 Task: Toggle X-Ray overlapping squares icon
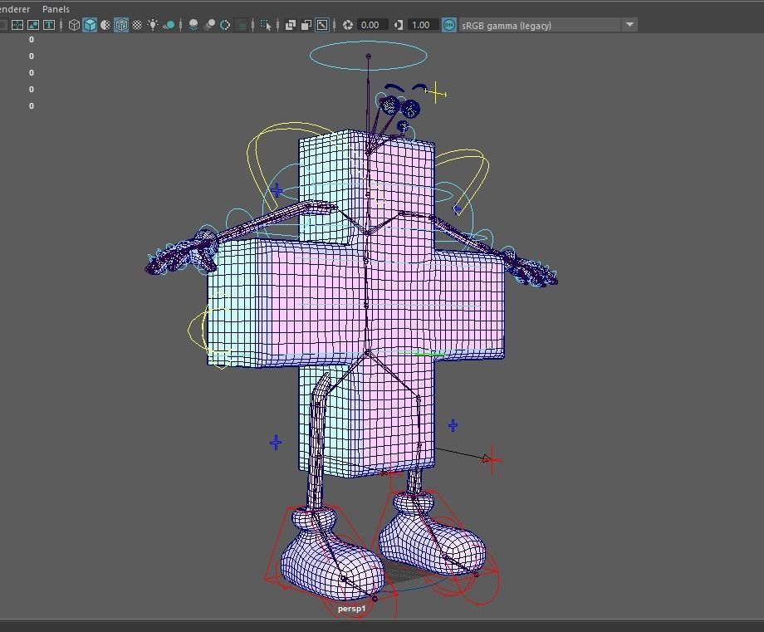click(x=291, y=25)
